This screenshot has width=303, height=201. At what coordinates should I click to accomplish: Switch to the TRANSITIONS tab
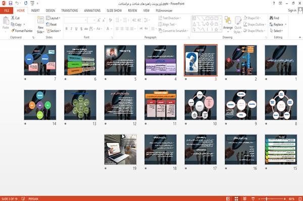[70, 11]
